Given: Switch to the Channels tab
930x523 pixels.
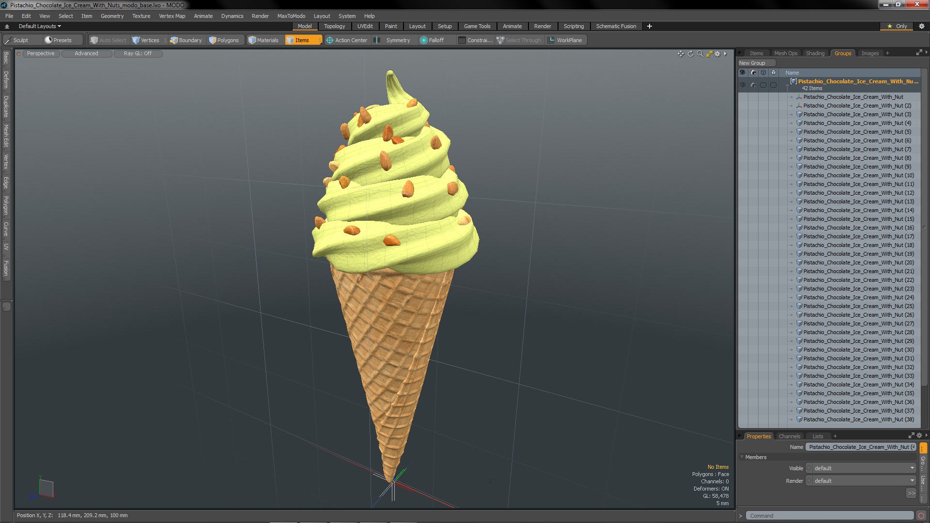Looking at the screenshot, I should tap(789, 436).
